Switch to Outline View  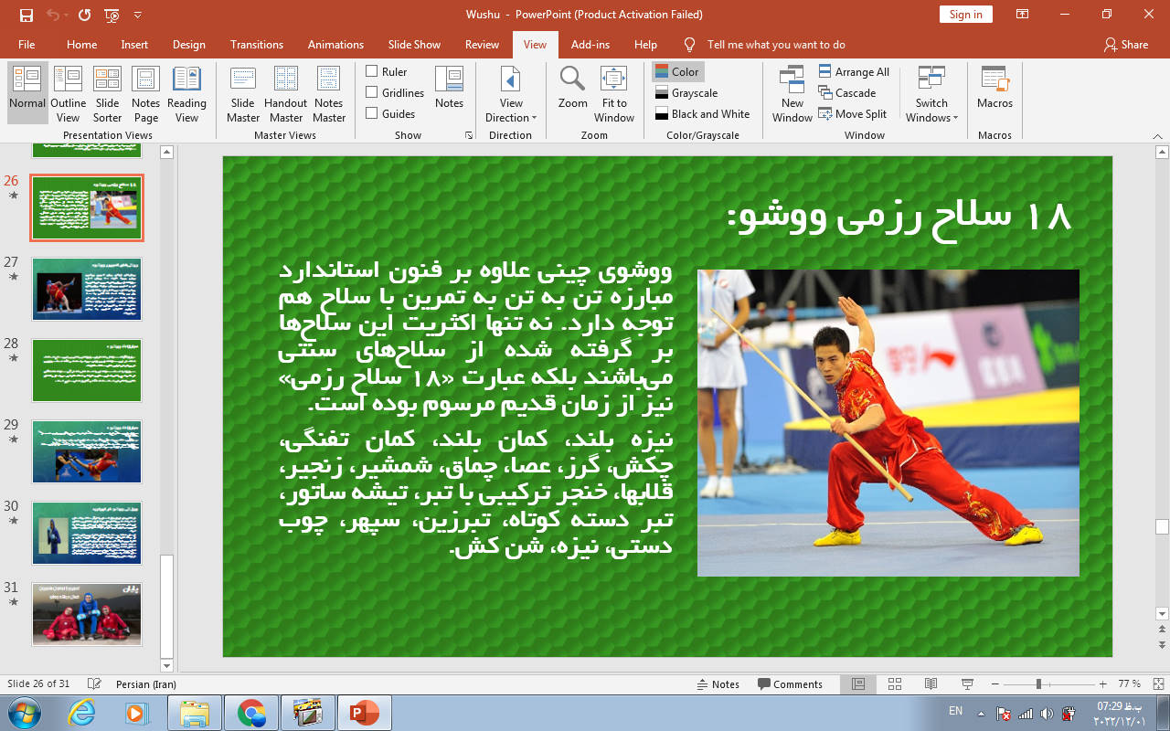coord(68,93)
